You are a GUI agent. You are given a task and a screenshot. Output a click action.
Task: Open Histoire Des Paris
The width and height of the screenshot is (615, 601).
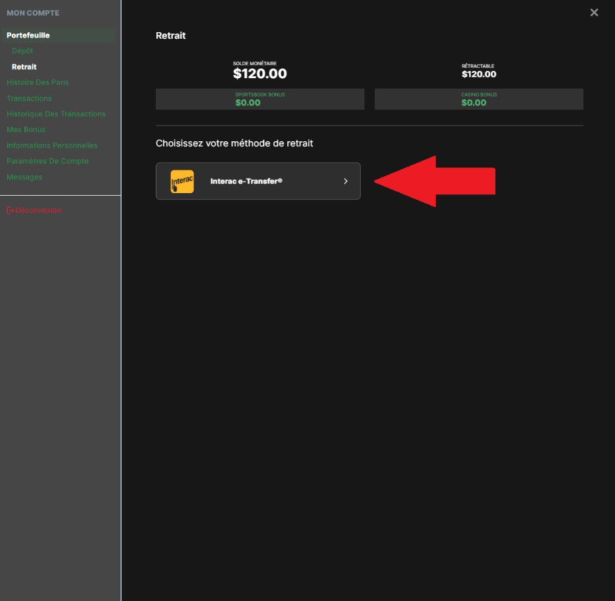tap(37, 83)
